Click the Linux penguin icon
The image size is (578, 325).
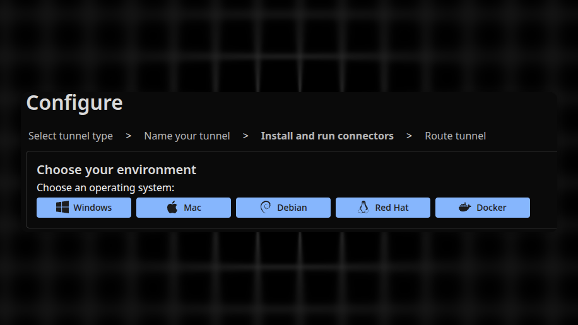tap(363, 207)
